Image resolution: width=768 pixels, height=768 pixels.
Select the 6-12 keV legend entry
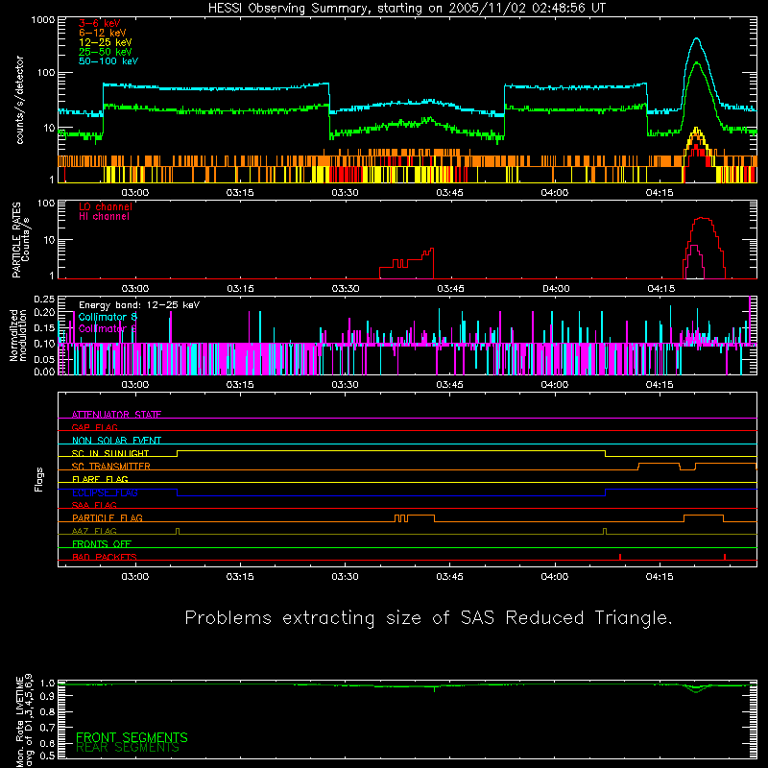coord(103,33)
